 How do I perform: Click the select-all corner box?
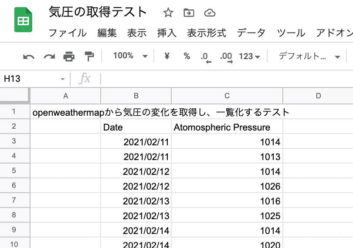point(15,96)
